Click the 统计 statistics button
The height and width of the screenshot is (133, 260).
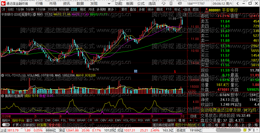click(151, 9)
